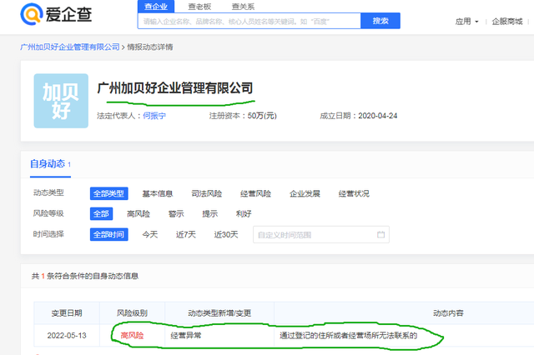The width and height of the screenshot is (534, 355).
Task: Select 全部类型 dynamic type filter
Action: pyautogui.click(x=109, y=193)
